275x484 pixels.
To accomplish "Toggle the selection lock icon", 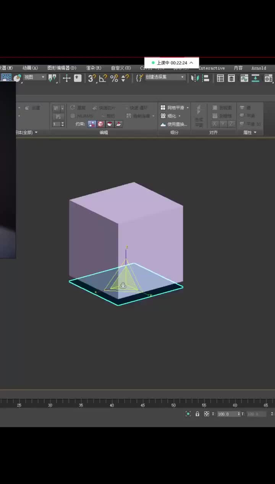I will (x=197, y=414).
